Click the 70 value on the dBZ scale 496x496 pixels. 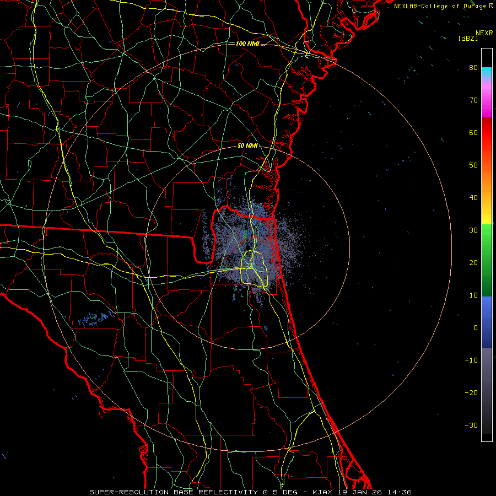click(473, 100)
